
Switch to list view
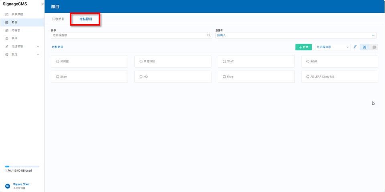(374, 47)
